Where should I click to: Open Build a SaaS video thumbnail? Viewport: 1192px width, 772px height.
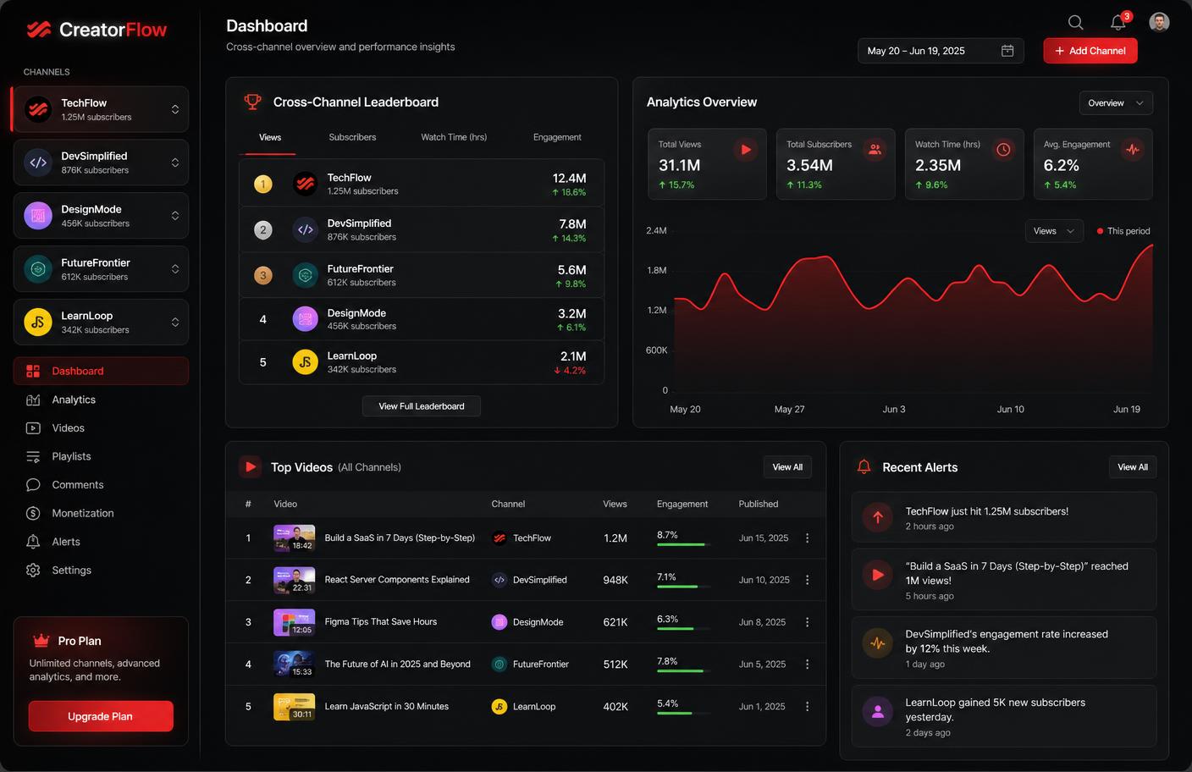pos(294,538)
